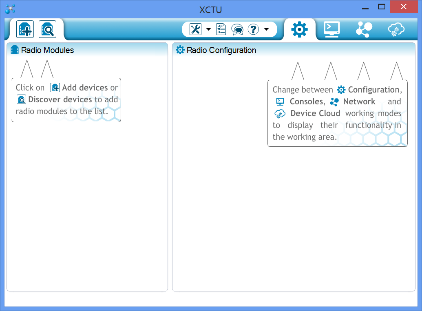The image size is (422, 311).
Task: Switch to Configuration working mode gear tab
Action: point(299,29)
